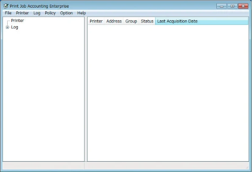
Task: Open the Help menu
Action: (82, 13)
